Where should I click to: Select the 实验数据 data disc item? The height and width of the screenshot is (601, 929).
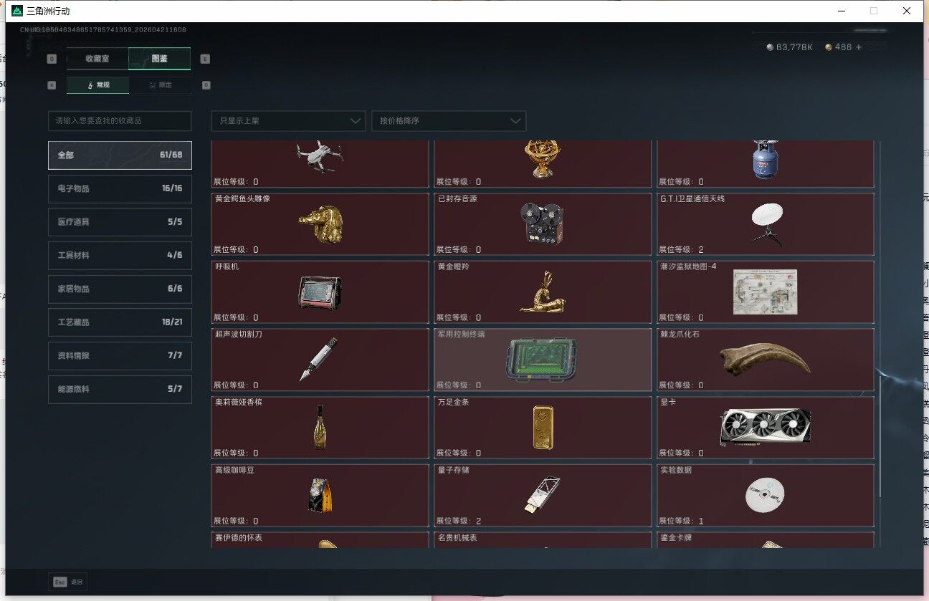[766, 496]
